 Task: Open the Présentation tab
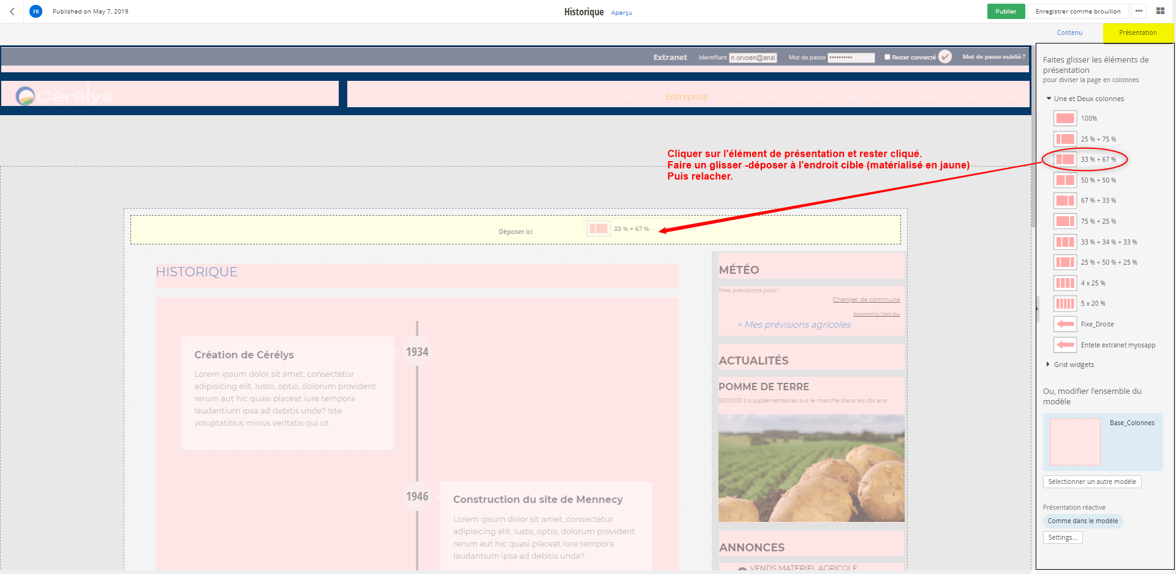(1137, 32)
